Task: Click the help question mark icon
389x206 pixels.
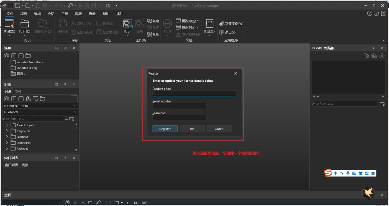Action: (370, 13)
